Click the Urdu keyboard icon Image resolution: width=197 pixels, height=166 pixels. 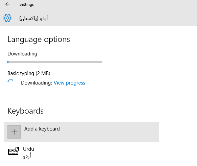click(14, 151)
